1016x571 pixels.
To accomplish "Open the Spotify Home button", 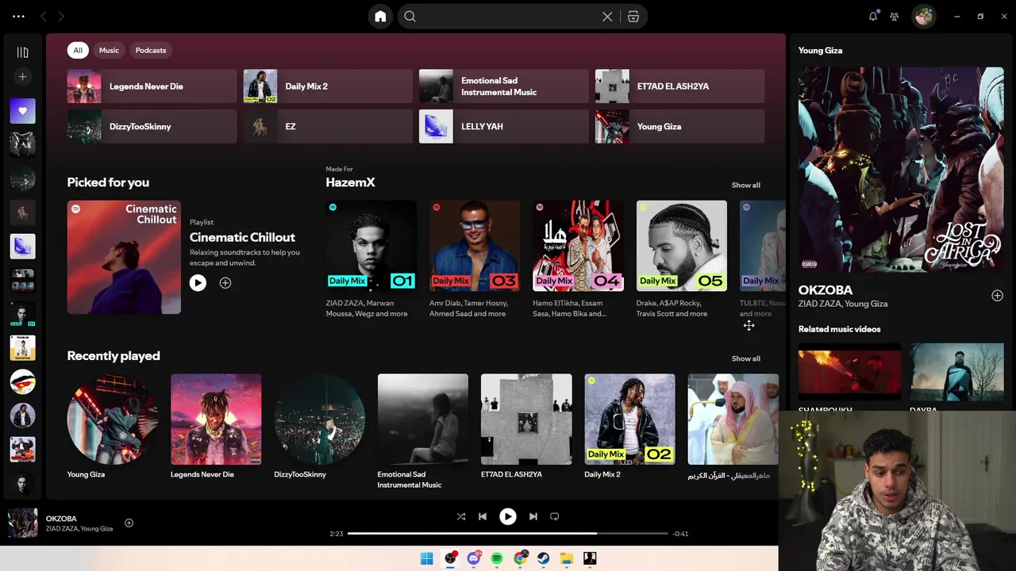I will [x=380, y=17].
